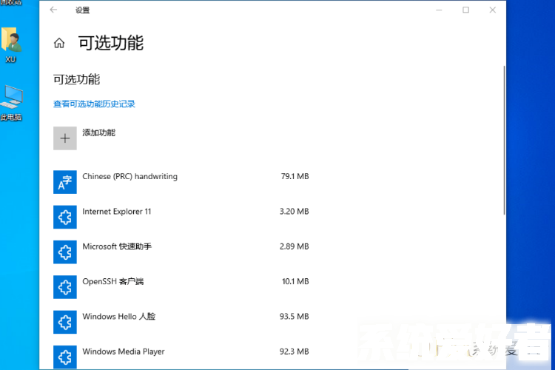Click the Chinese (PRC) handwriting language icon
The width and height of the screenshot is (555, 370).
[x=65, y=181]
